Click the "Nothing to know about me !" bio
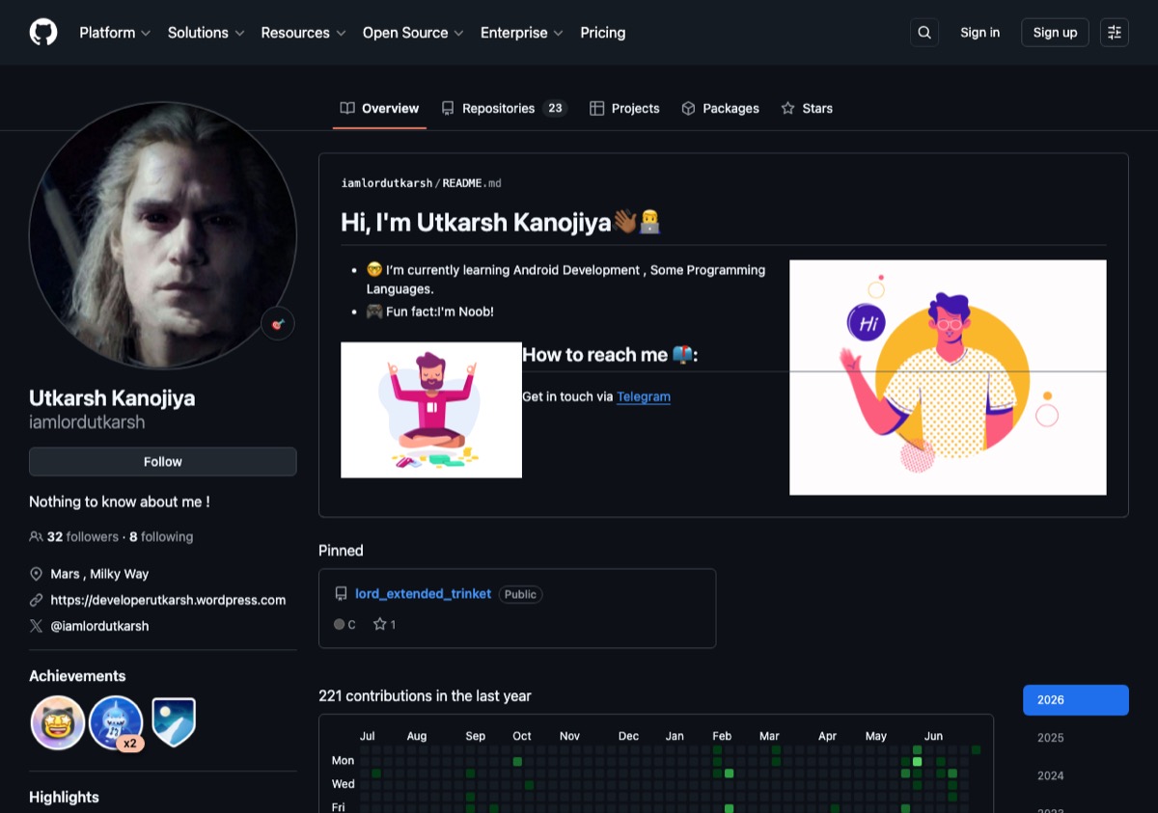Image resolution: width=1158 pixels, height=813 pixels. click(x=120, y=501)
